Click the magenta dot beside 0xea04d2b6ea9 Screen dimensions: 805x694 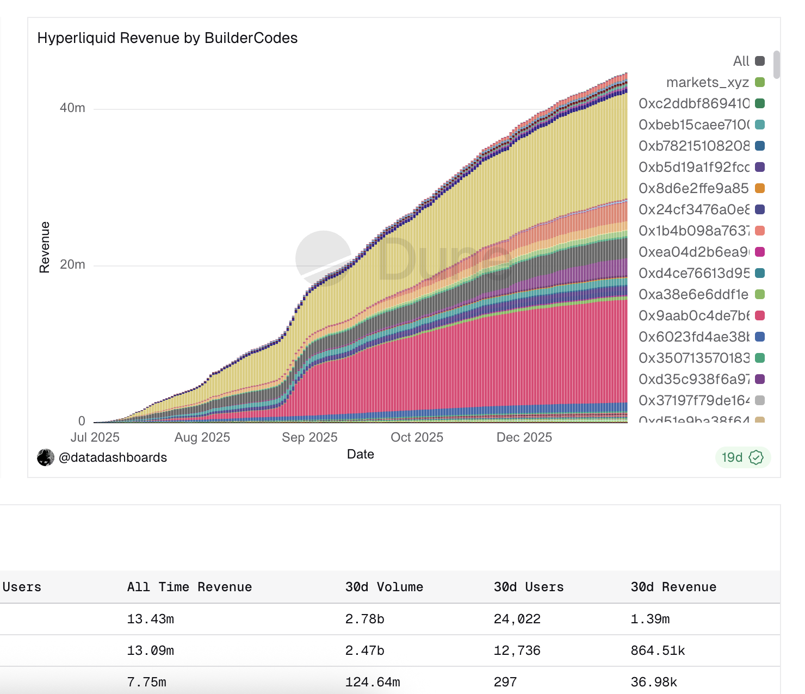click(x=760, y=252)
